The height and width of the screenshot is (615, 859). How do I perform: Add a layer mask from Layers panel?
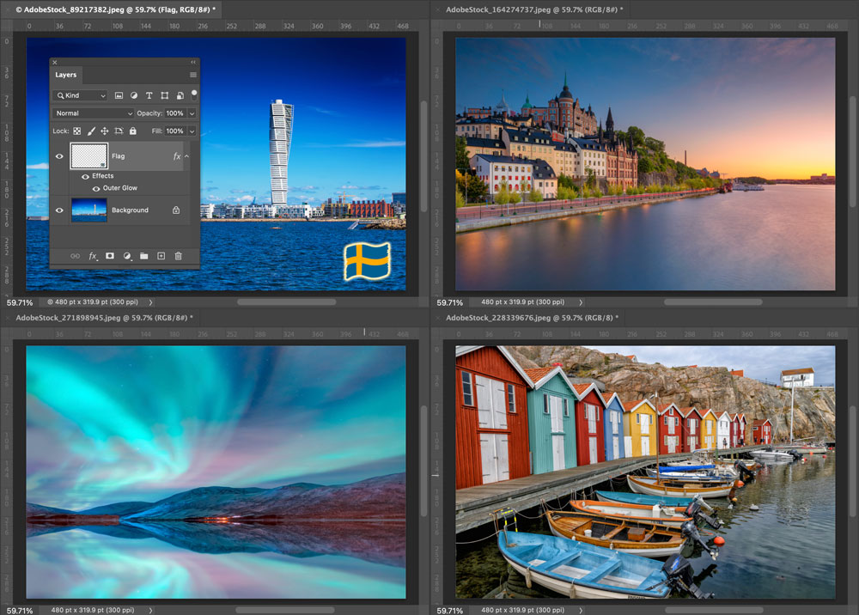tap(110, 256)
